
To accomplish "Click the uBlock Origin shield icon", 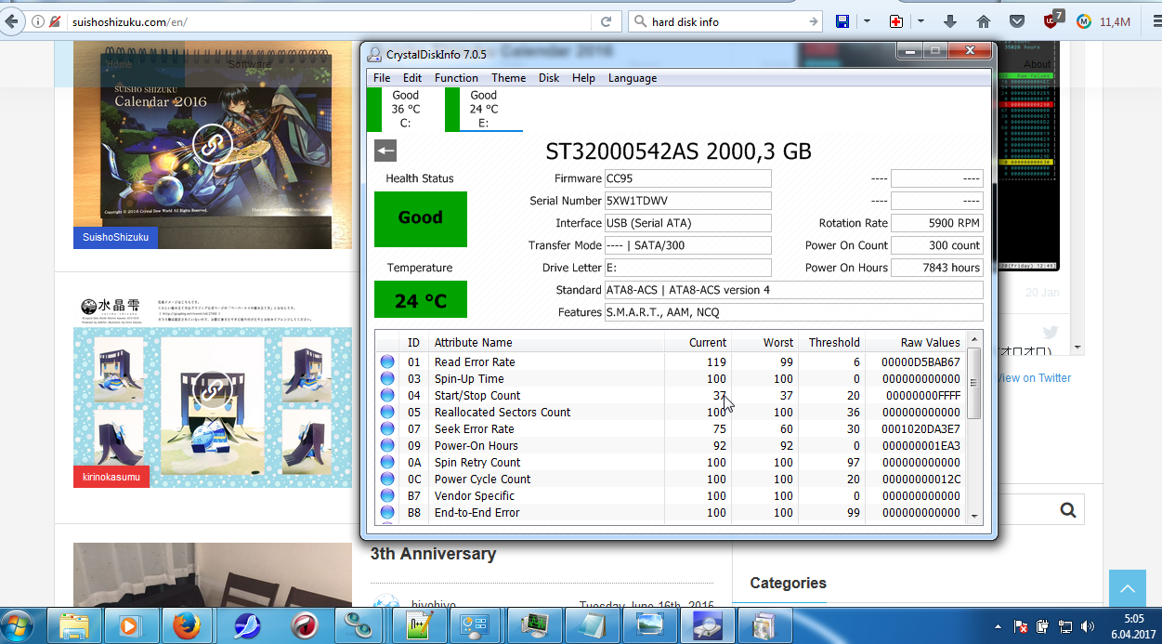I will (x=1051, y=21).
